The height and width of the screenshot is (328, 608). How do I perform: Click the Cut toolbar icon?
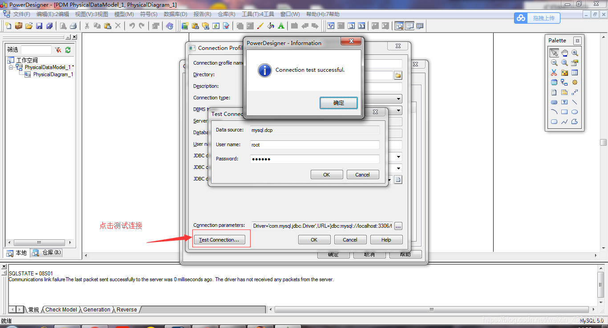87,26
